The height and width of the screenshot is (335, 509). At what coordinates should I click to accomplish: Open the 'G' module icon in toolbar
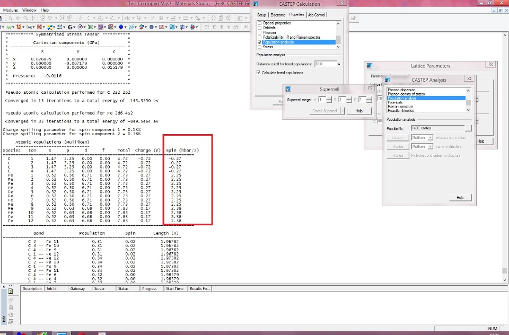tap(71, 27)
